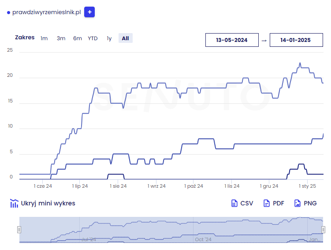
Task: Choose the YTD range
Action: [x=93, y=38]
